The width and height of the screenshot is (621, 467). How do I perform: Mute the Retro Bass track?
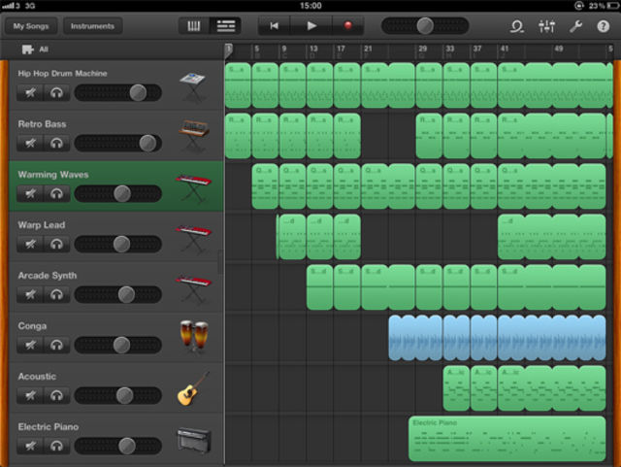click(30, 143)
